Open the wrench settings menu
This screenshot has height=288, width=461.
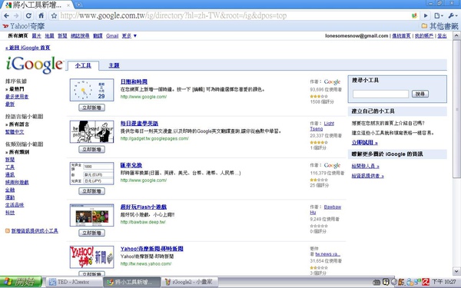tap(452, 15)
